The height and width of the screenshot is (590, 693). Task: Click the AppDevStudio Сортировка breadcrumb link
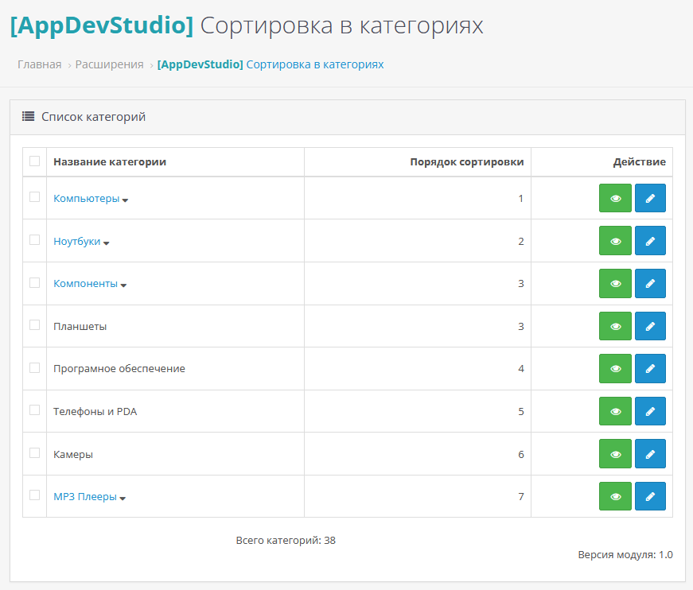[271, 64]
